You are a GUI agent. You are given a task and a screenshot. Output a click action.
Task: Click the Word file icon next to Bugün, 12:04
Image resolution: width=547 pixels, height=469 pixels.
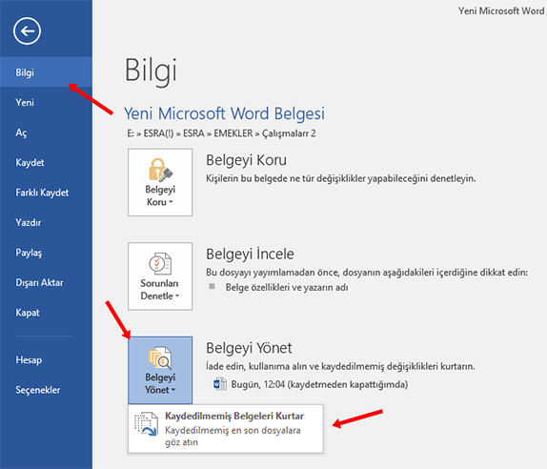click(x=220, y=384)
